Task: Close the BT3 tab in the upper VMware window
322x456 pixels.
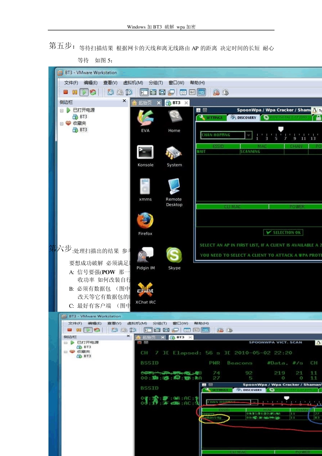Action: click(186, 103)
